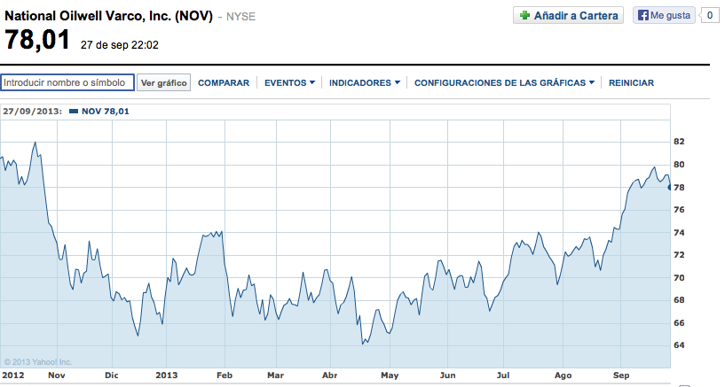The height and width of the screenshot is (387, 725).
Task: Click the NOV 78,01 legend label
Action: [x=106, y=112]
